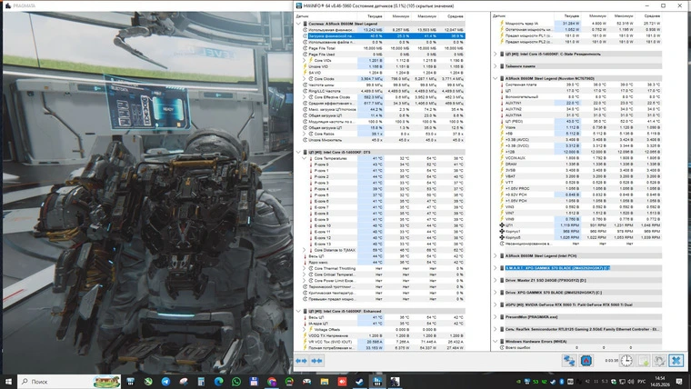Close sensors with the blue X button
691x389 pixels.
tap(676, 360)
